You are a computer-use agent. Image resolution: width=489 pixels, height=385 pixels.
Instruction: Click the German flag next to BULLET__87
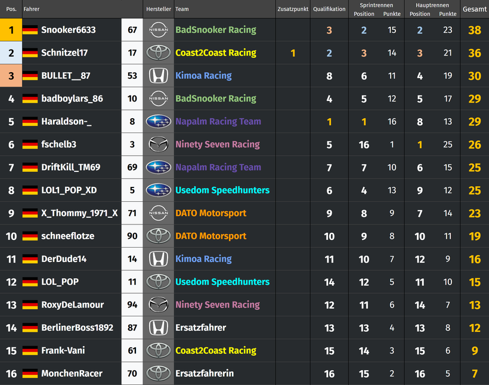tap(30, 76)
